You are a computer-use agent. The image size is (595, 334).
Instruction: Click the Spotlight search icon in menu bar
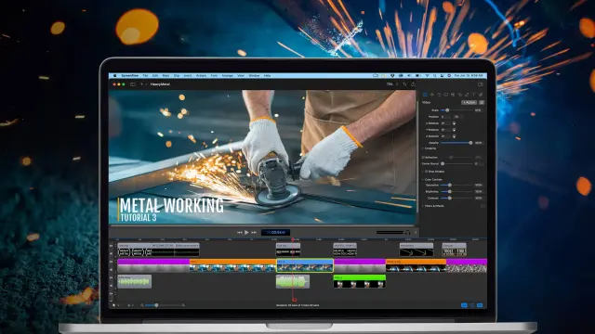435,76
